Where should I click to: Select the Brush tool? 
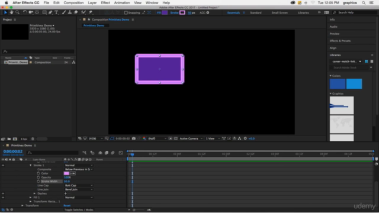[x=64, y=12]
